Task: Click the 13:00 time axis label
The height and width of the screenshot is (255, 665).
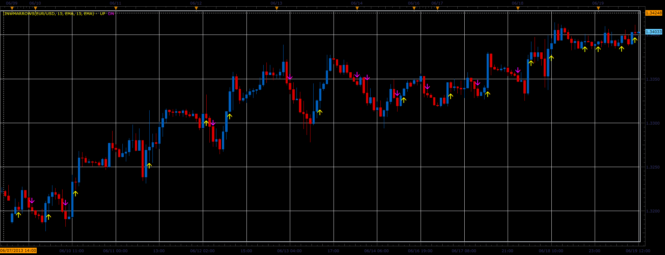Action: (159, 251)
